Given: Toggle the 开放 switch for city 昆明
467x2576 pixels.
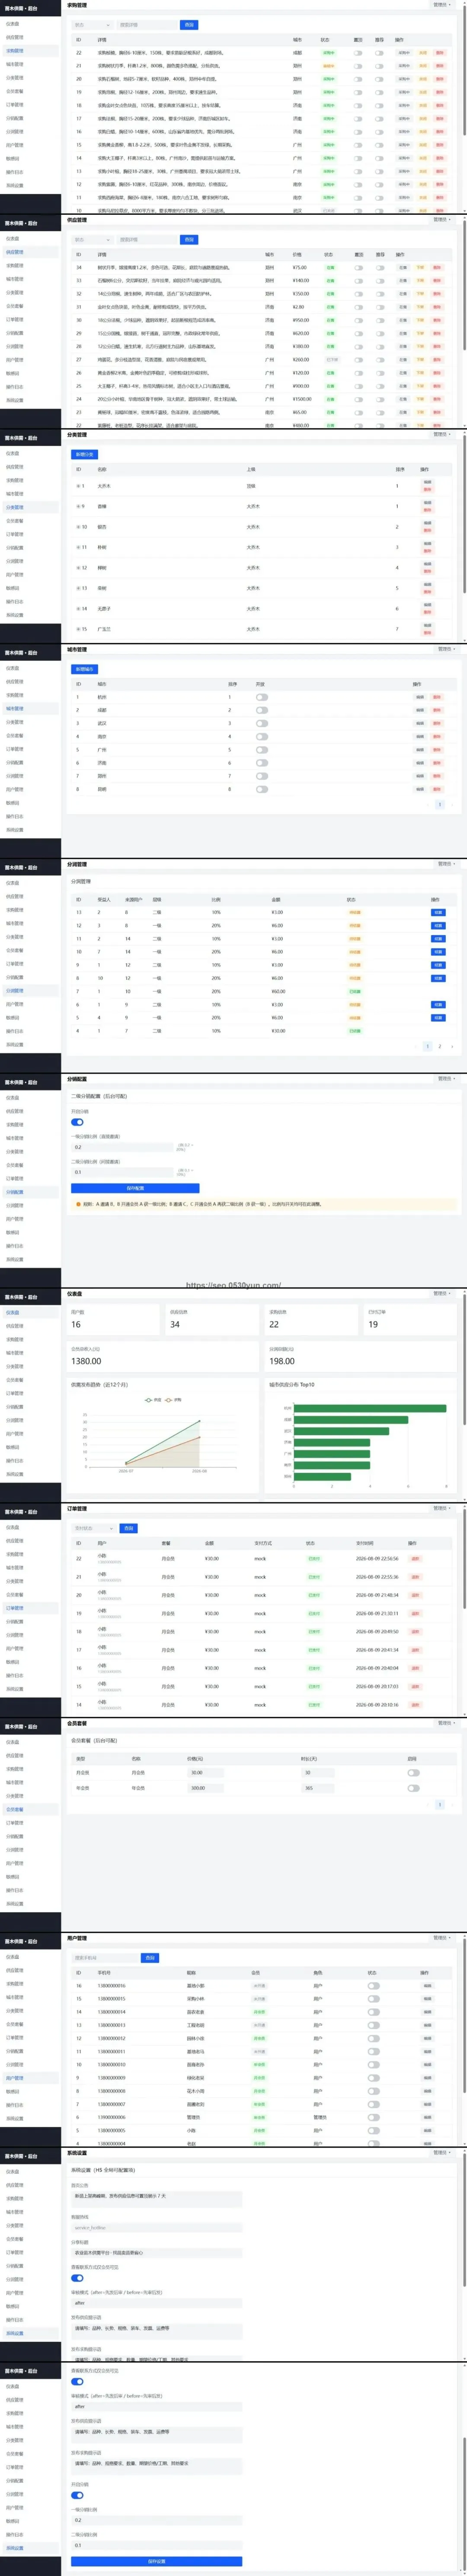Looking at the screenshot, I should [261, 789].
